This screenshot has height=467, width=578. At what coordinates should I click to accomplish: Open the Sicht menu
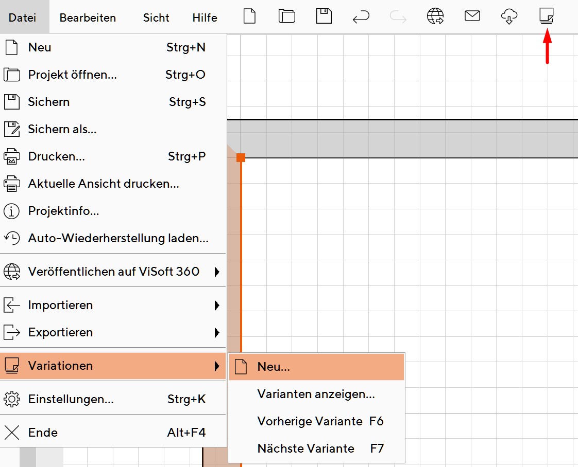coord(156,17)
